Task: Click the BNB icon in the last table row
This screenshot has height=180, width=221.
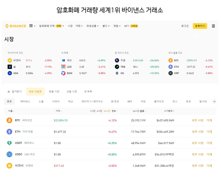Action: pyautogui.click(x=10, y=166)
